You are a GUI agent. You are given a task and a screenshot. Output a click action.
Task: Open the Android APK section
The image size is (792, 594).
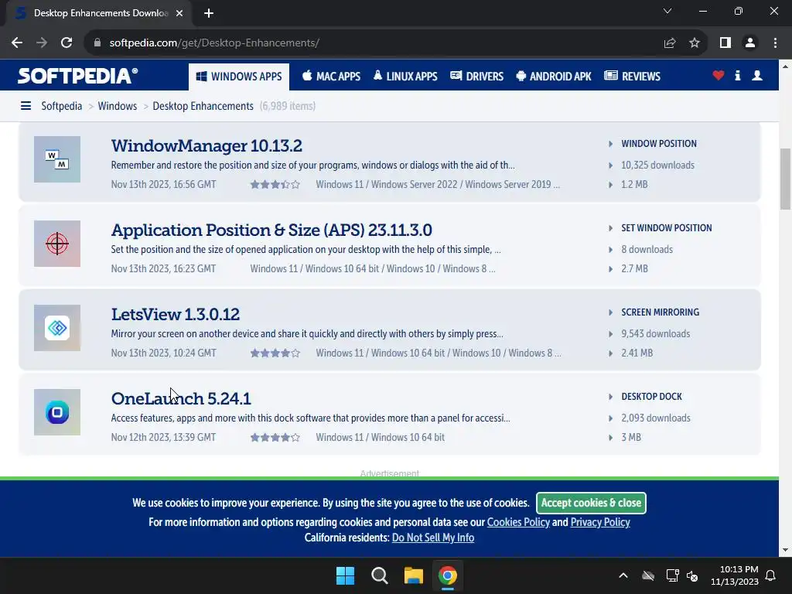pyautogui.click(x=554, y=77)
